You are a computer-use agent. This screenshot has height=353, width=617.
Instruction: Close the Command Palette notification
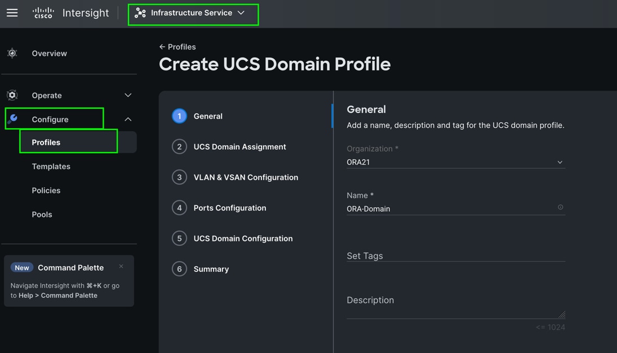point(121,266)
